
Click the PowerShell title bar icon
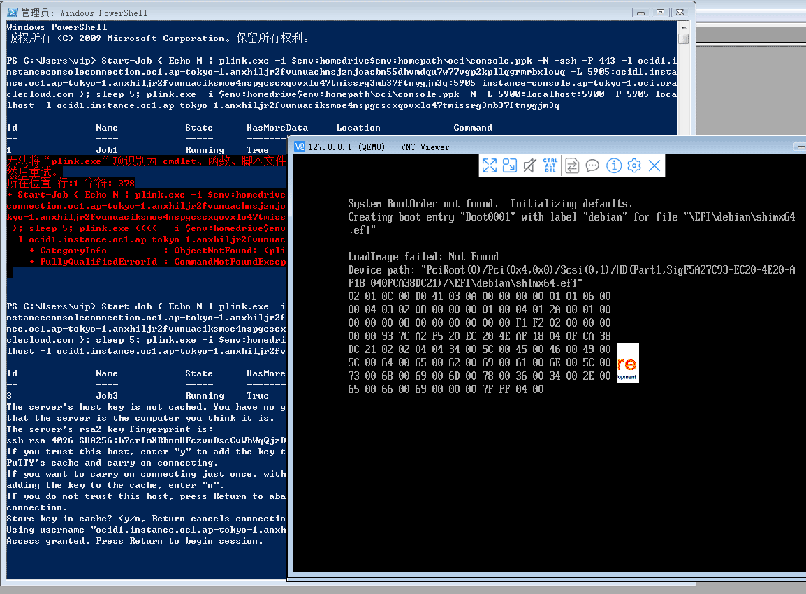coord(13,13)
